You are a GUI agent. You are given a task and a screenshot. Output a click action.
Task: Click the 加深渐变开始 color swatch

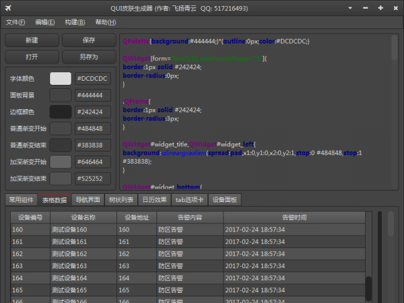click(x=61, y=162)
